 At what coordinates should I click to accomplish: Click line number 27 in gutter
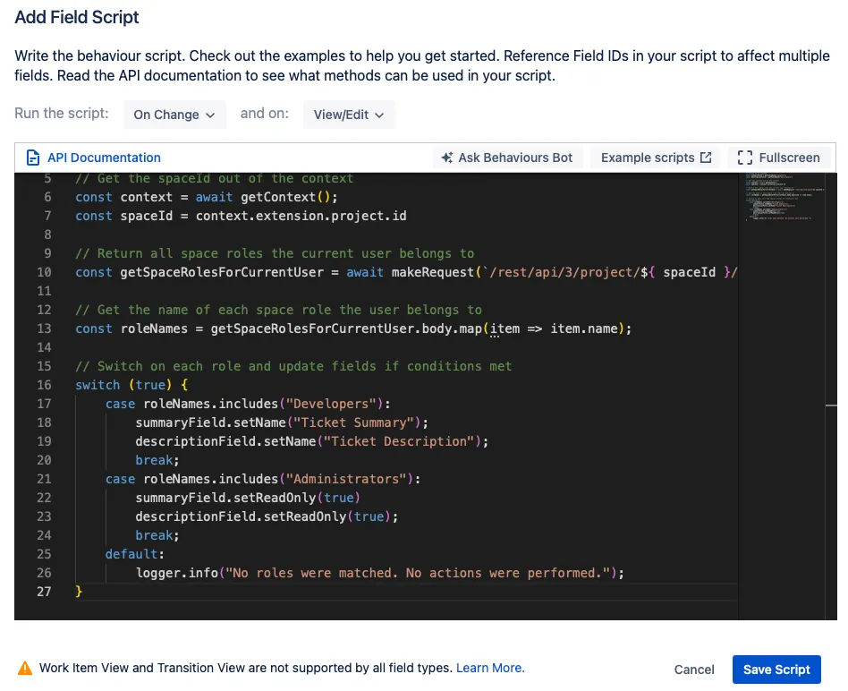(44, 592)
